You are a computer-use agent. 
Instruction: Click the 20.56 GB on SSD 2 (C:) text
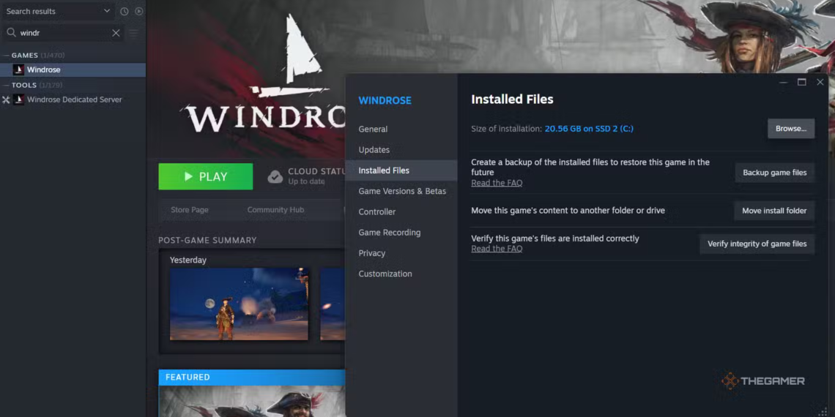point(589,129)
